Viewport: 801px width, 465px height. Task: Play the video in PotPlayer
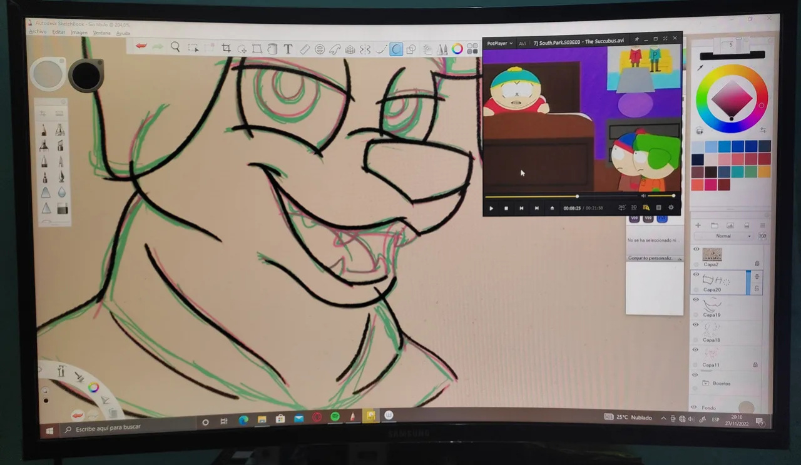491,208
